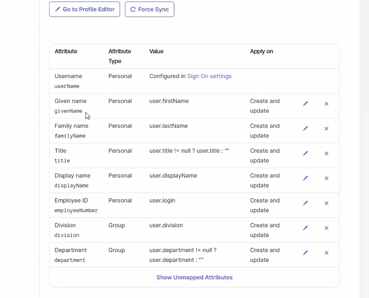
Task: Edit the Department attribute mapping
Action: (305, 253)
